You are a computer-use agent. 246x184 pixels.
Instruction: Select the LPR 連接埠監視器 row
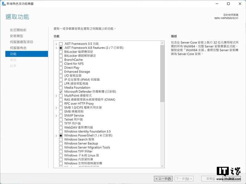(76, 84)
